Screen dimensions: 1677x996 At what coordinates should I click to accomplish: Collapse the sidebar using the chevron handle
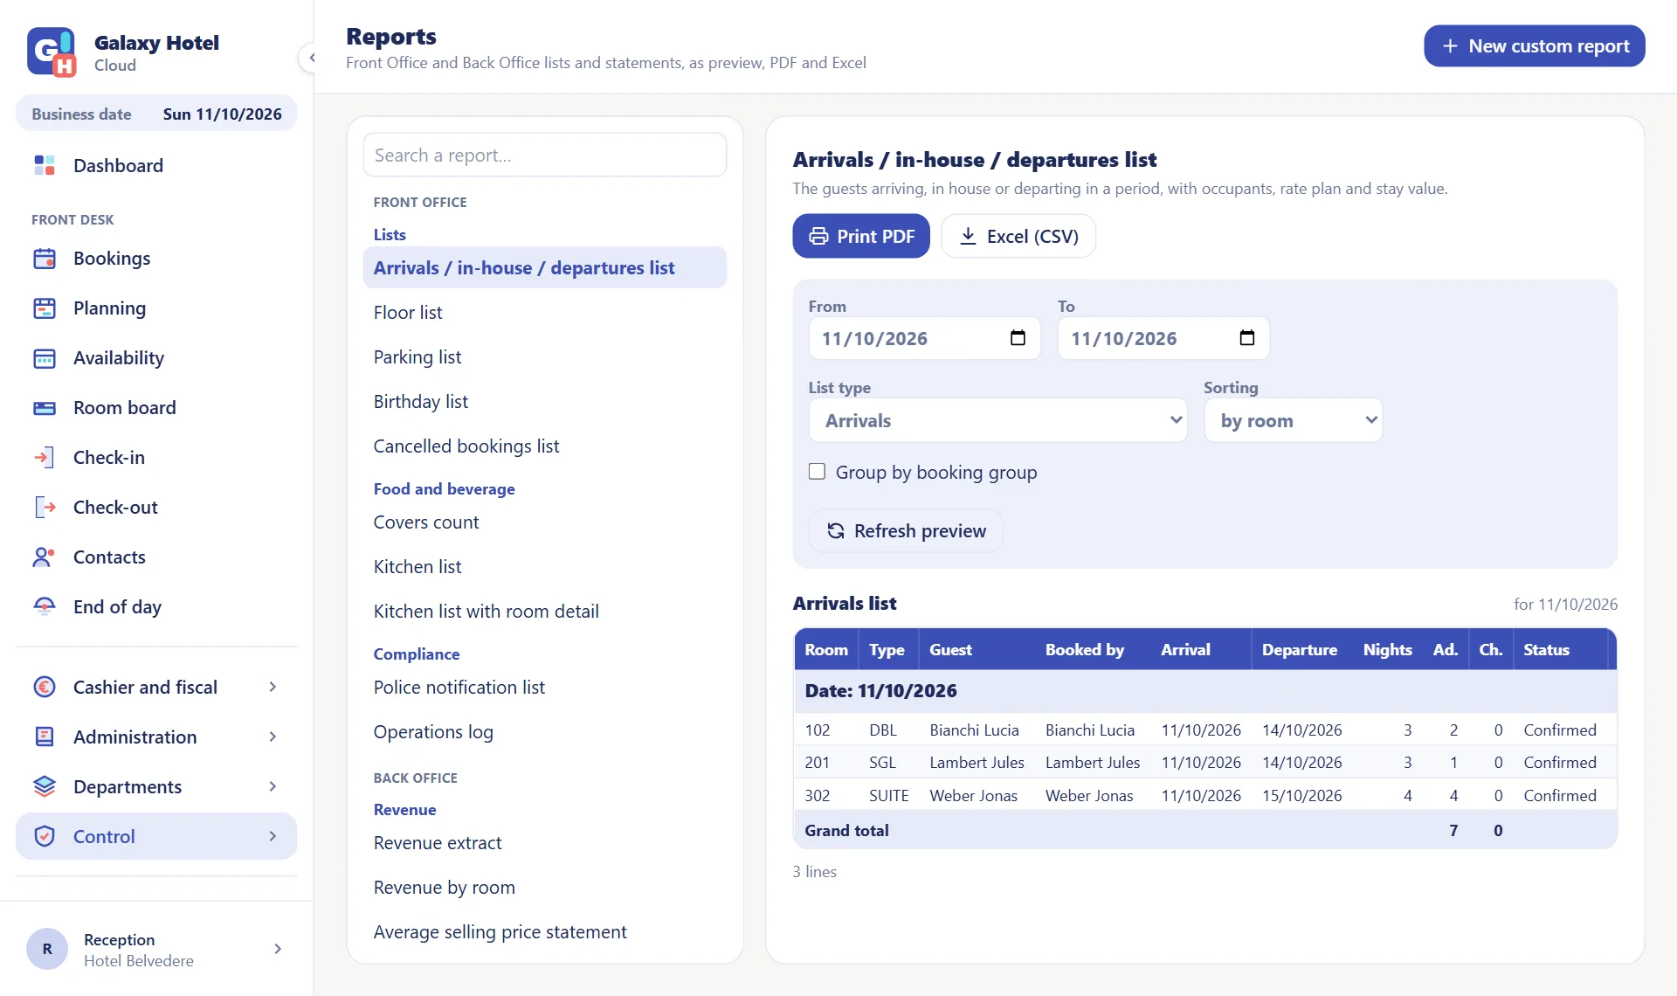pos(311,58)
